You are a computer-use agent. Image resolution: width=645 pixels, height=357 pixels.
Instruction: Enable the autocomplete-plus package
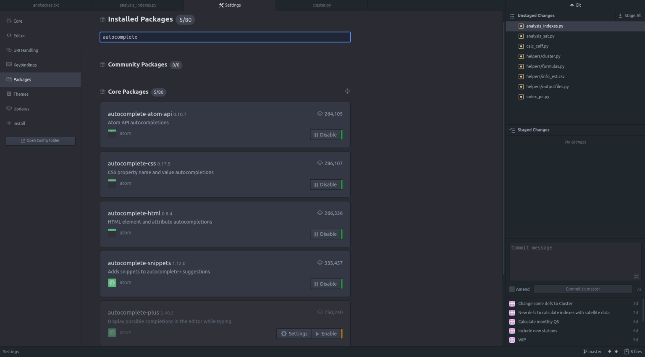326,333
